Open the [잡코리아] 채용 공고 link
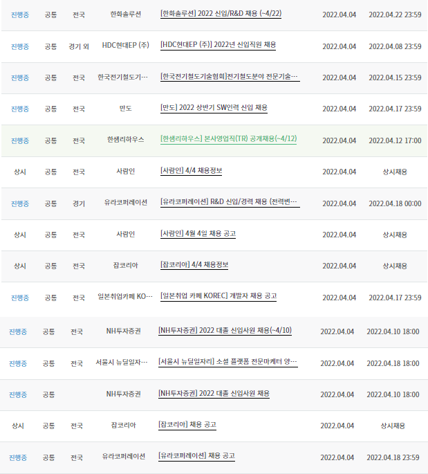 point(187,425)
